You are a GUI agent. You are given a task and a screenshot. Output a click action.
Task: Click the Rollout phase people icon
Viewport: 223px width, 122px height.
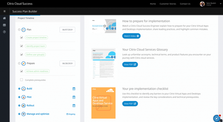pos(23,106)
